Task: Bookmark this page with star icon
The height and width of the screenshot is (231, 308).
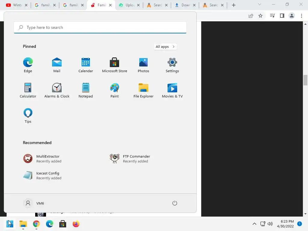Action: [x=260, y=16]
